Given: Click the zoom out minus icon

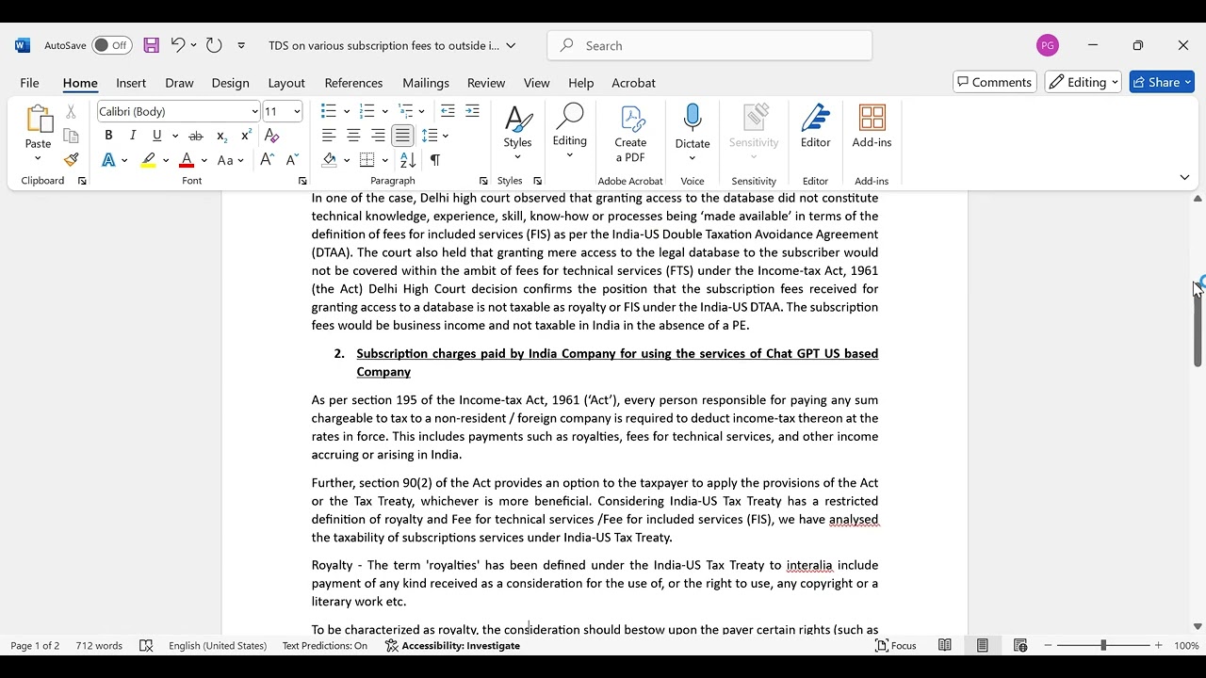Looking at the screenshot, I should (x=1048, y=646).
